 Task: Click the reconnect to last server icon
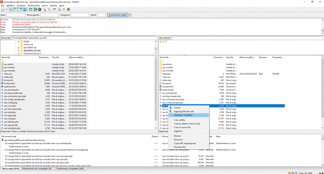[x=49, y=10]
